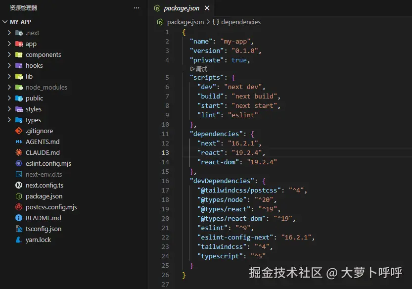Click the types TS folder icon
Viewport: 412px width, 289px height.
point(19,120)
